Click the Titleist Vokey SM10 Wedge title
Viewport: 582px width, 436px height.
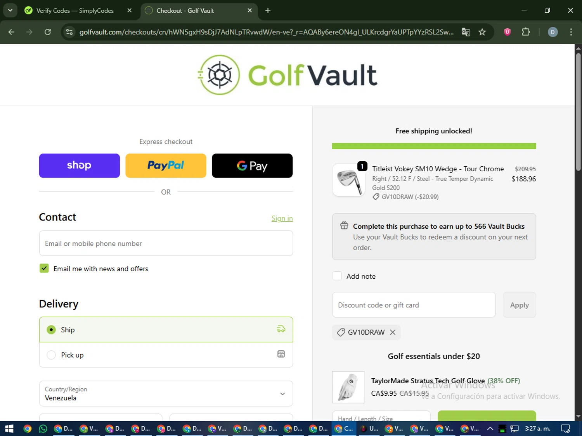(438, 169)
